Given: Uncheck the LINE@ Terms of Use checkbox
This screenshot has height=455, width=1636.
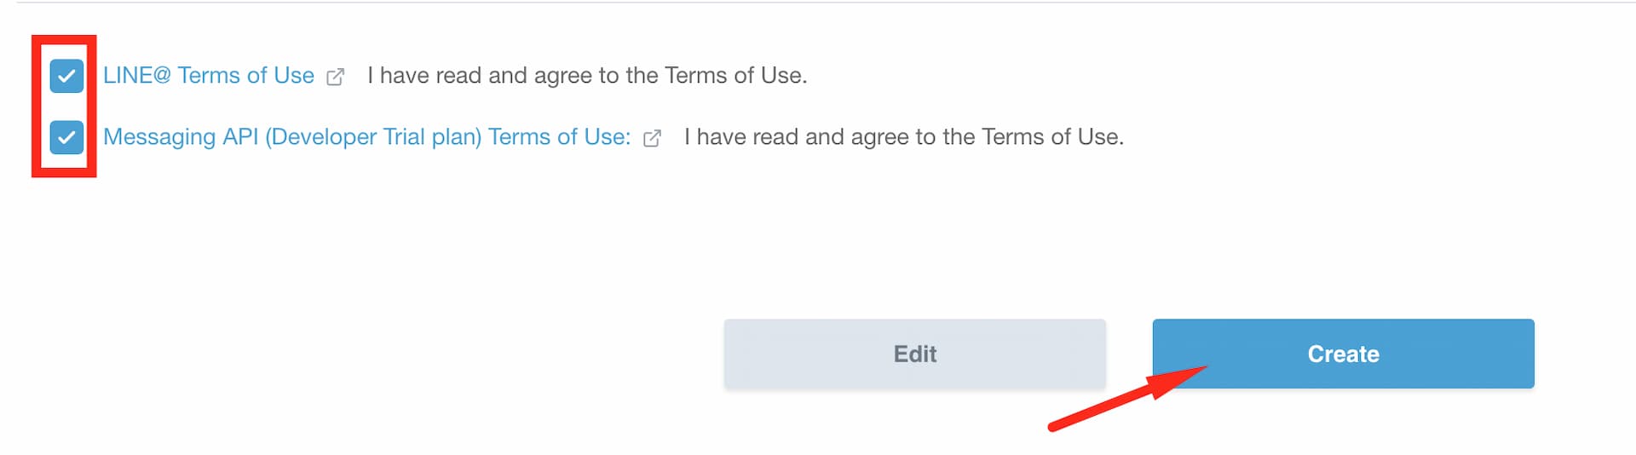Looking at the screenshot, I should [66, 76].
